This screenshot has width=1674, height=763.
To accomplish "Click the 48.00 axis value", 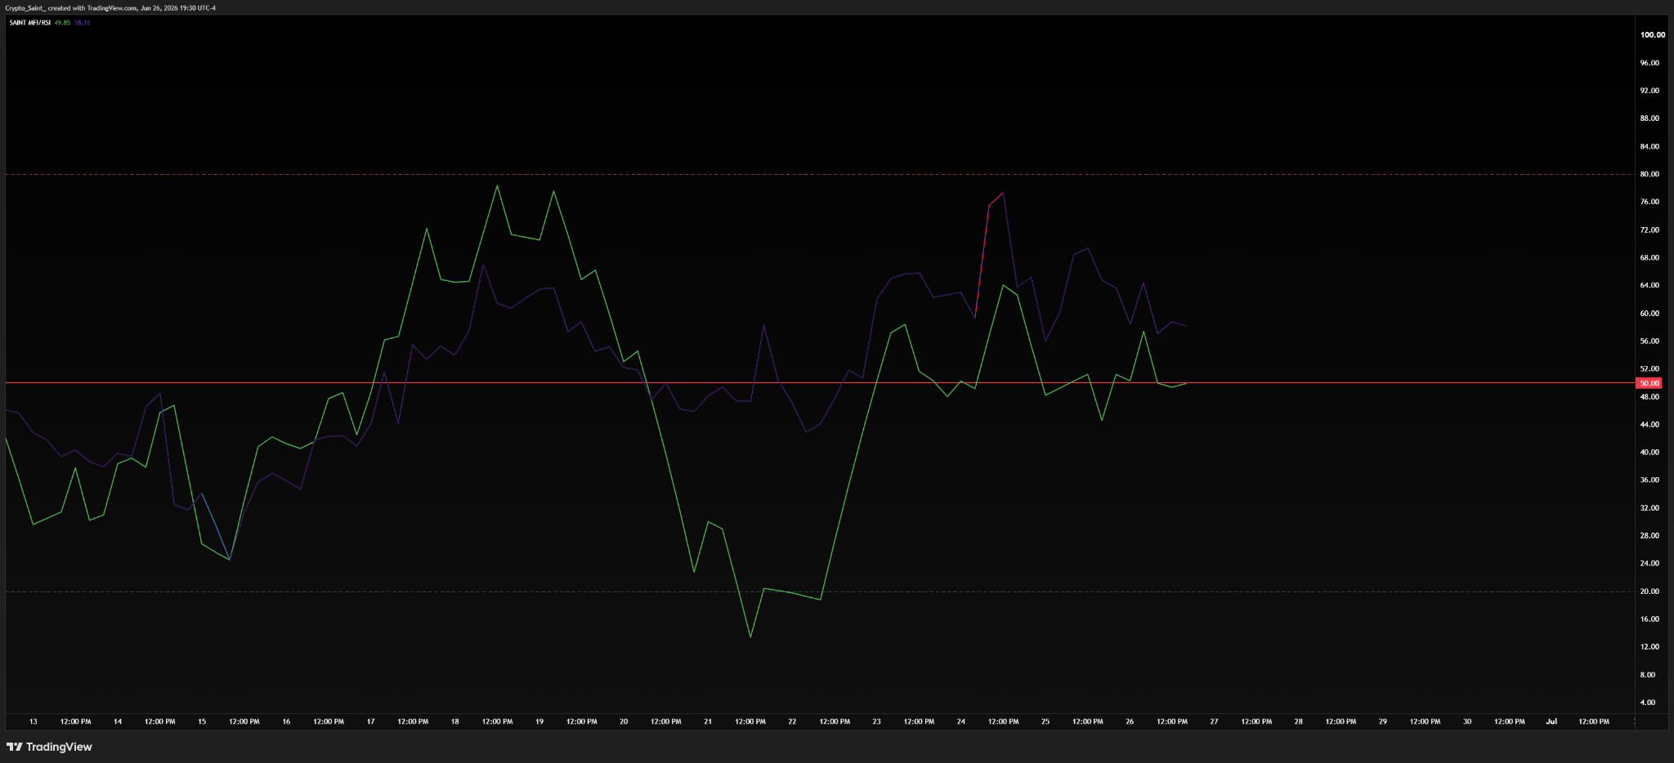I will coord(1649,397).
